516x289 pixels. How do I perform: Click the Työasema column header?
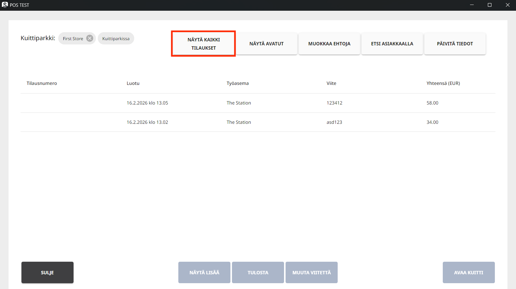click(237, 83)
